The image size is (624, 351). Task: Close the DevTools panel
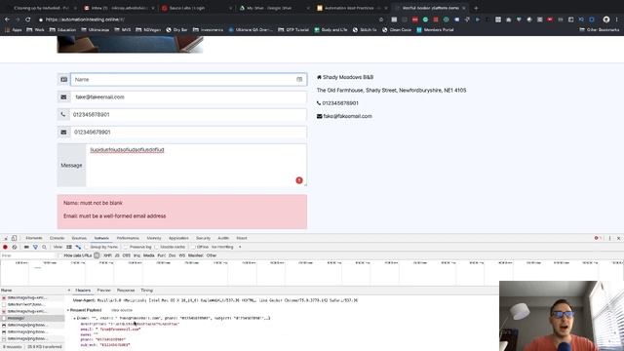[x=618, y=238]
